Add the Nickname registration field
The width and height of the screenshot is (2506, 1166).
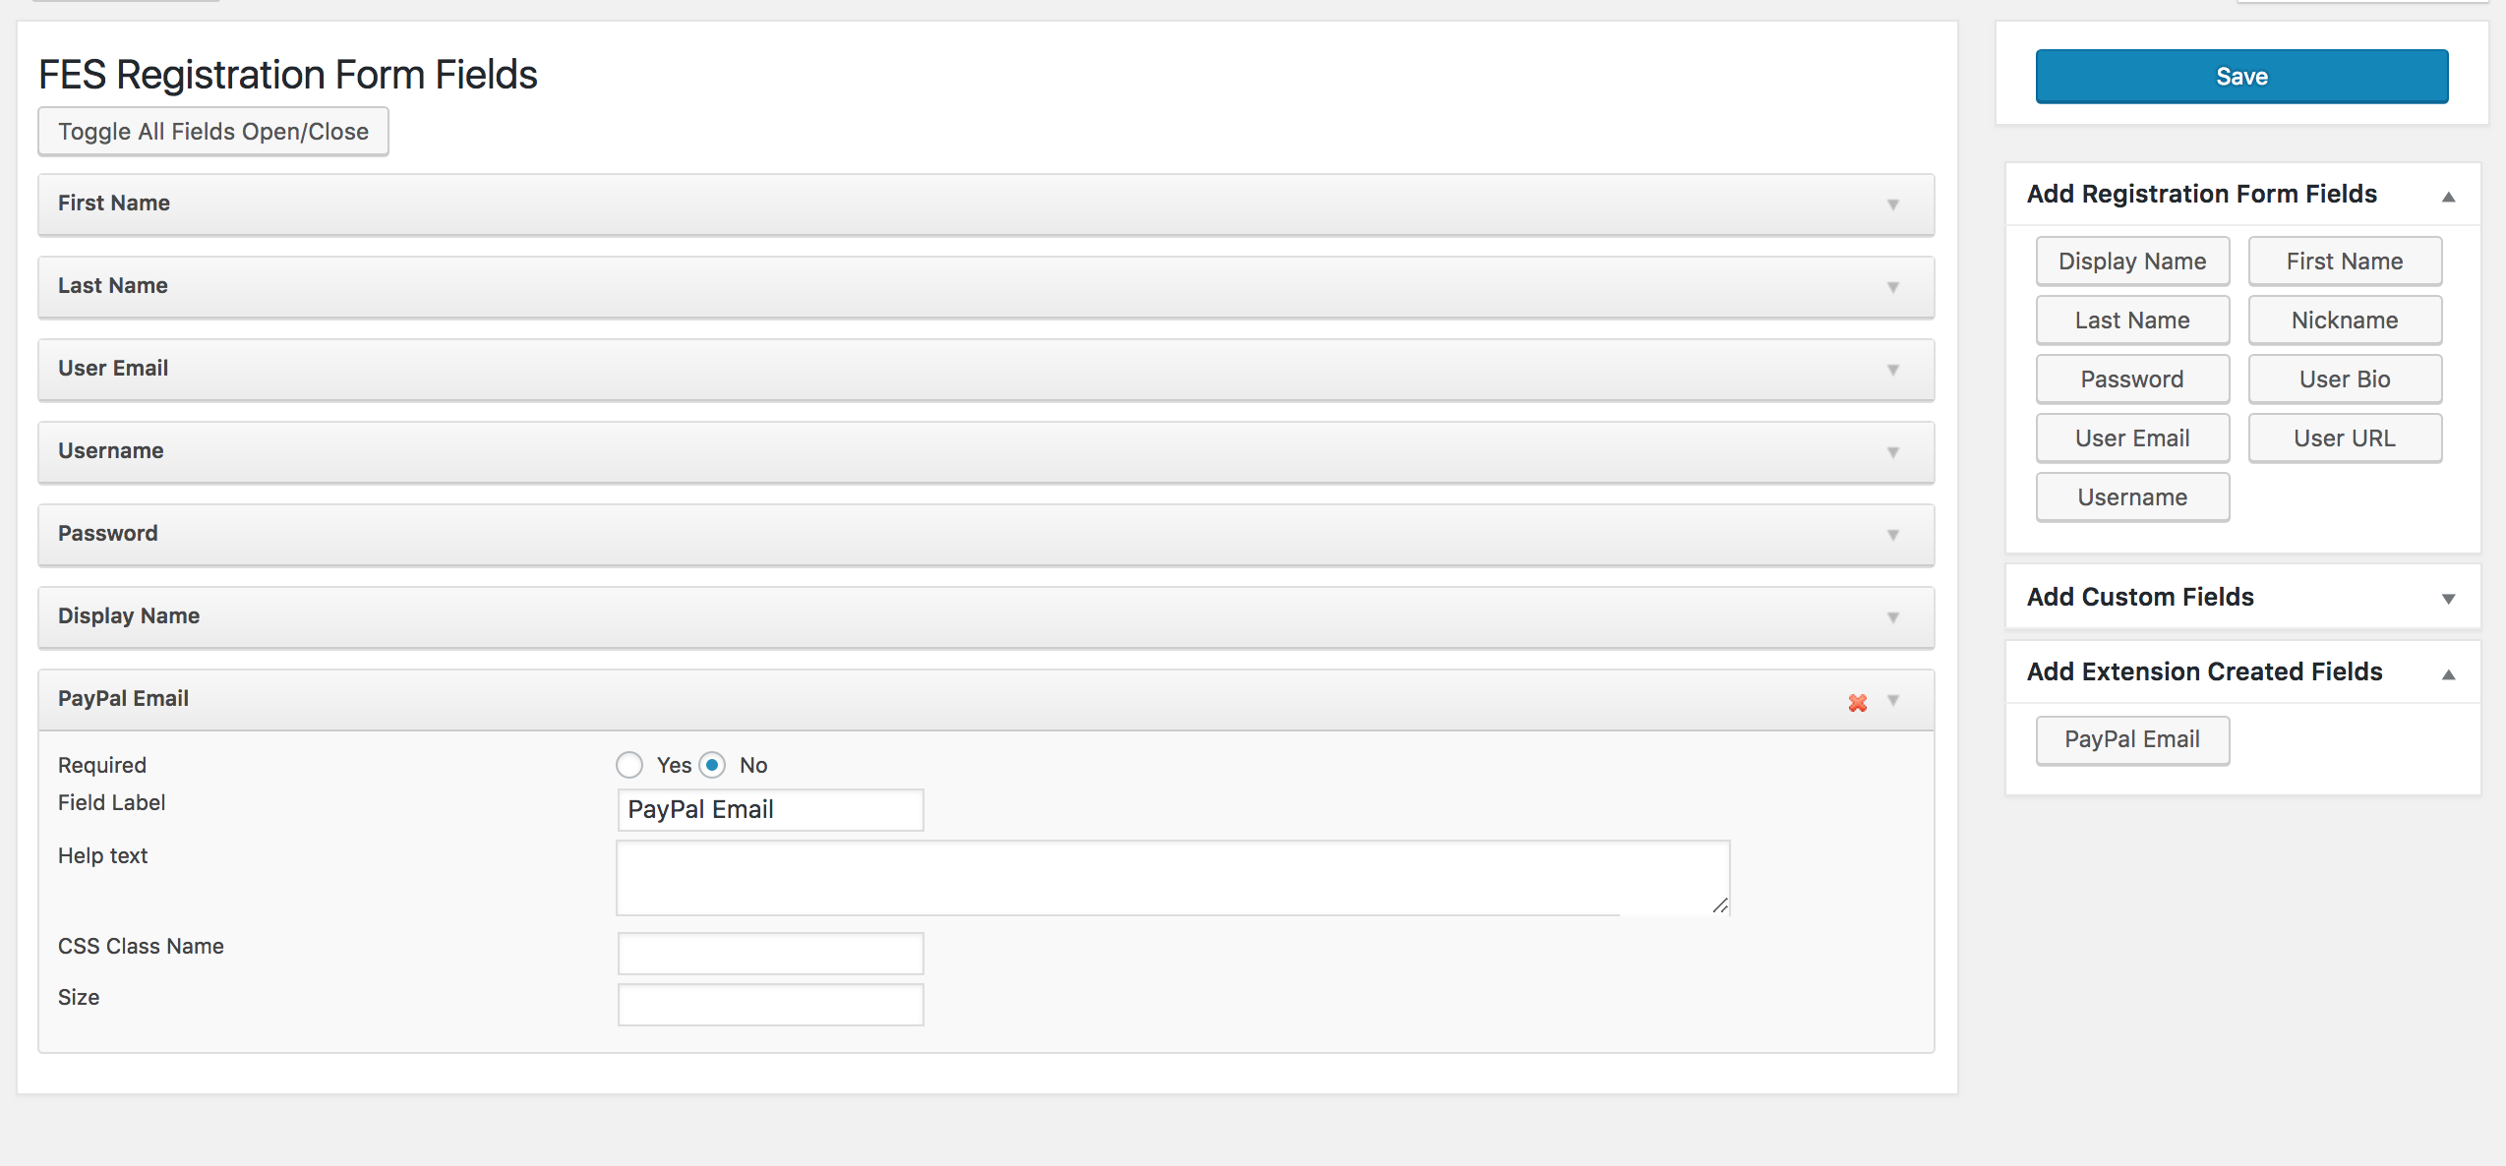click(2345, 321)
